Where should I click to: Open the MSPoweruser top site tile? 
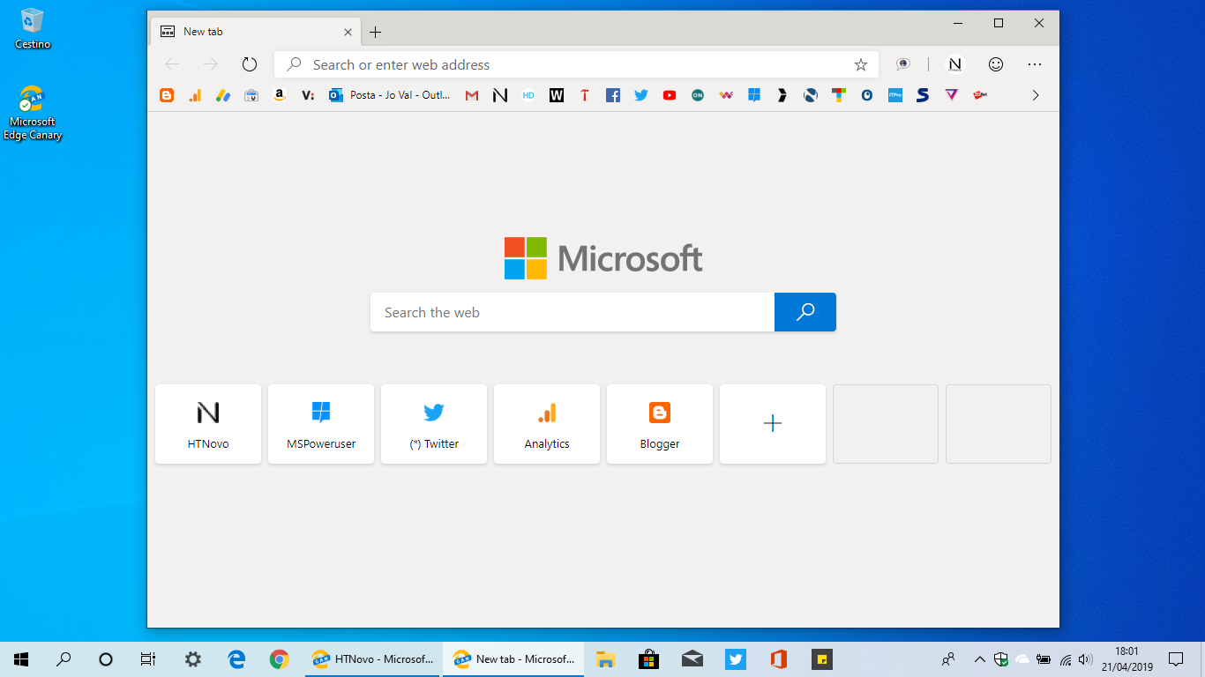tap(321, 424)
